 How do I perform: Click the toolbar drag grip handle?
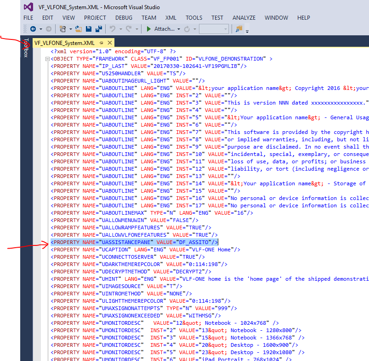point(25,29)
